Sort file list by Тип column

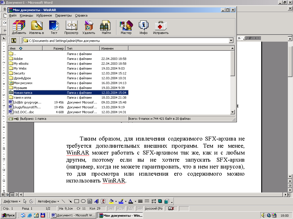(83, 48)
